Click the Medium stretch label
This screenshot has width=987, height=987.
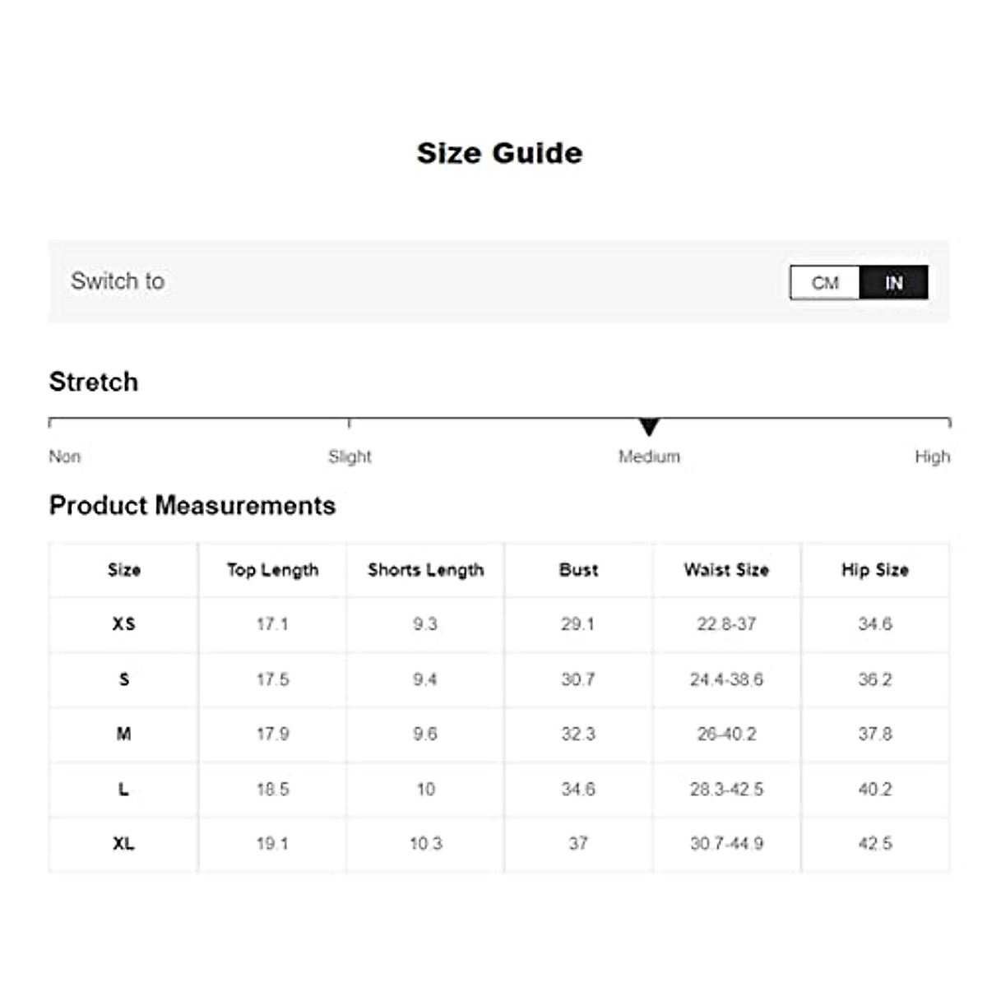[649, 456]
